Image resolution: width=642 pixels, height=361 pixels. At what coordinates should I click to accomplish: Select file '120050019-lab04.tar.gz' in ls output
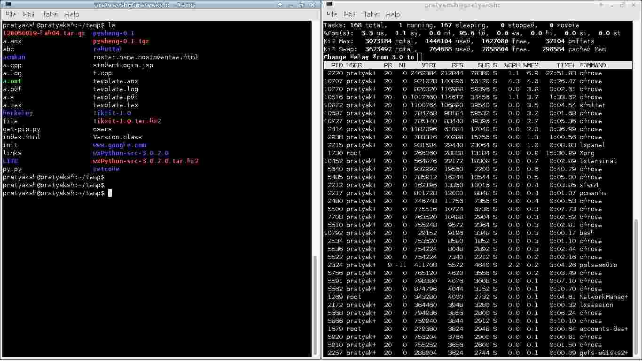click(x=44, y=33)
